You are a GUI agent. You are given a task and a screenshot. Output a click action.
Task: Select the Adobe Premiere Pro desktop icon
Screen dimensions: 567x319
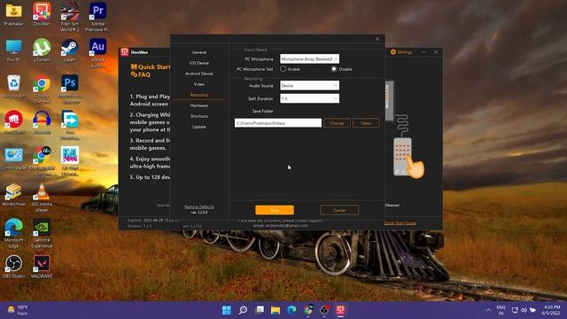coord(97,17)
